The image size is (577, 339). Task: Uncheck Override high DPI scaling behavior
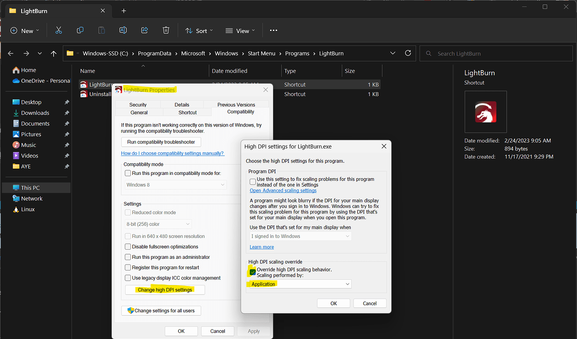coord(253,272)
